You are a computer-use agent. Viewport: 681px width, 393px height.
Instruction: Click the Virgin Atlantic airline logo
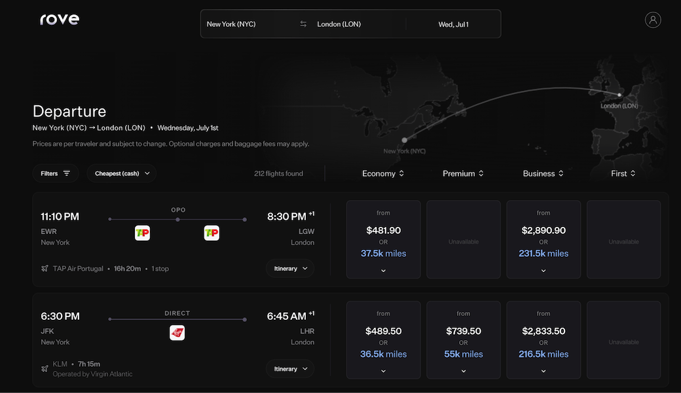(177, 333)
